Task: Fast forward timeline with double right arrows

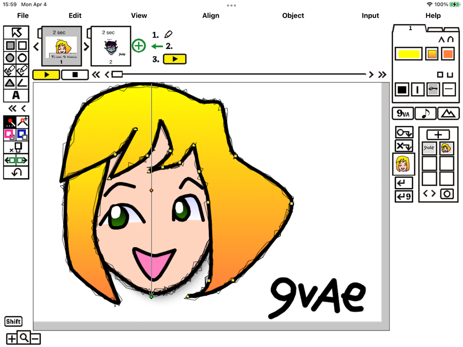Action: click(x=382, y=74)
